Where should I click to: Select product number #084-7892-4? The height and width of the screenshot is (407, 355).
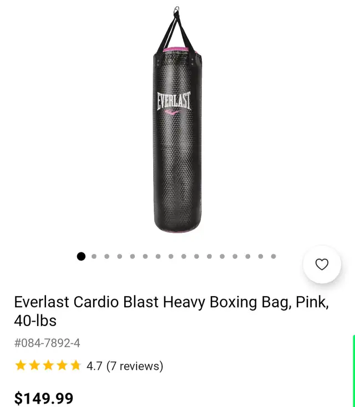pos(47,343)
